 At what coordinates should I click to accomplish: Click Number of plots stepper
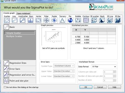pyautogui.click(x=115, y=80)
